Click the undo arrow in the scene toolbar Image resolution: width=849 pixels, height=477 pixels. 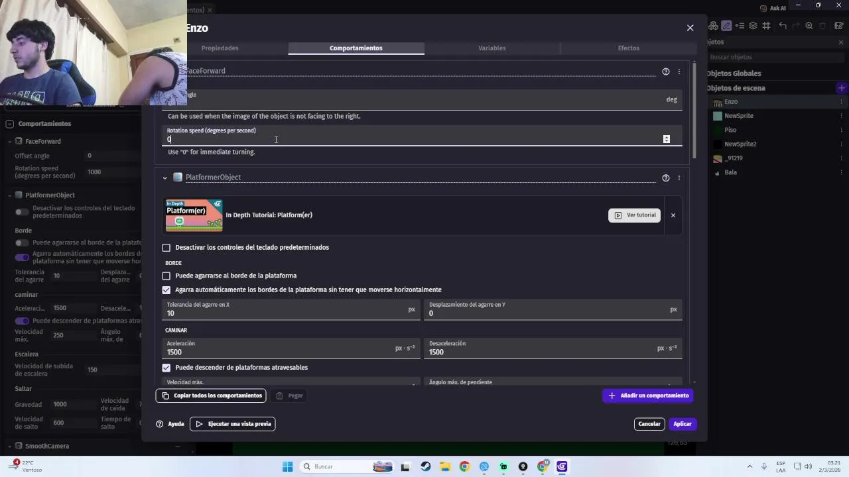pyautogui.click(x=783, y=26)
